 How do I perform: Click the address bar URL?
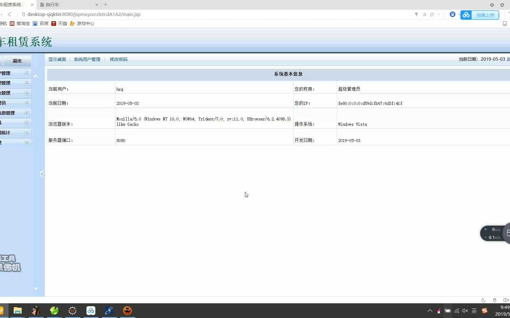point(84,14)
